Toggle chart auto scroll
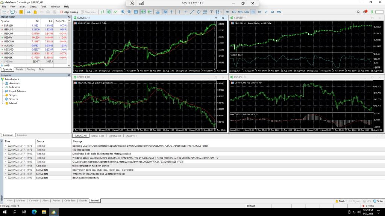 coord(143,12)
